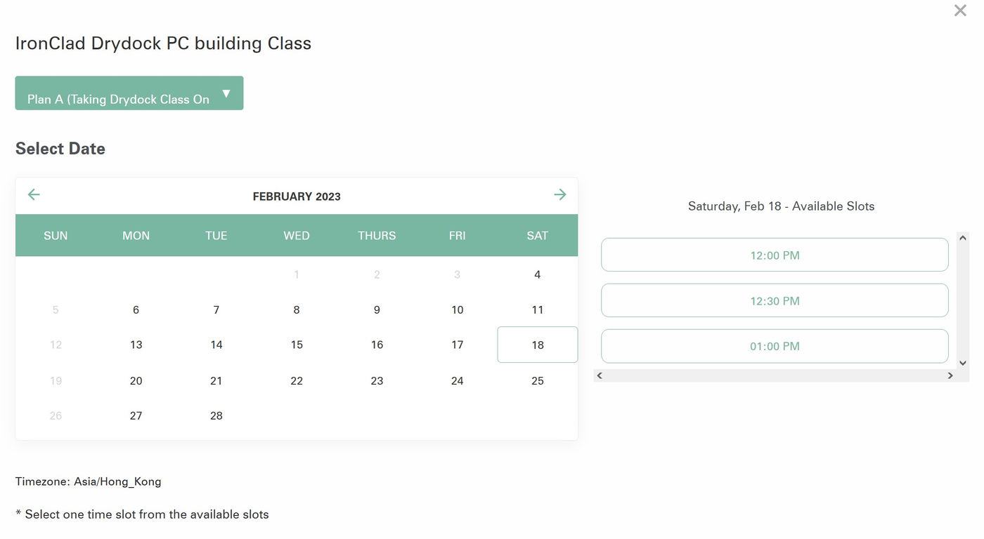This screenshot has height=539, width=984.
Task: Click the horizontal scroll left arrow
Action: [x=600, y=375]
